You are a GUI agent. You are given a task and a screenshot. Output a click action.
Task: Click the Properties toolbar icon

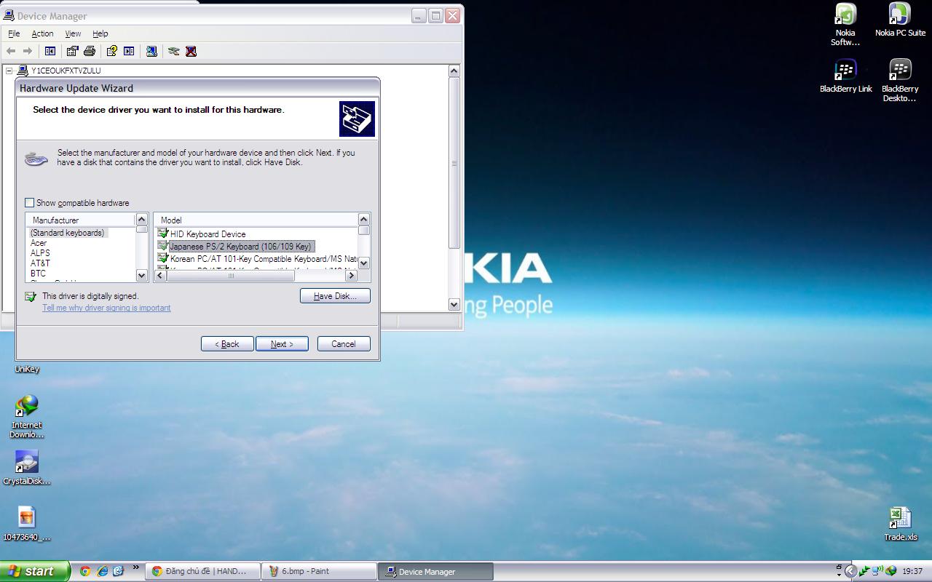tap(72, 51)
